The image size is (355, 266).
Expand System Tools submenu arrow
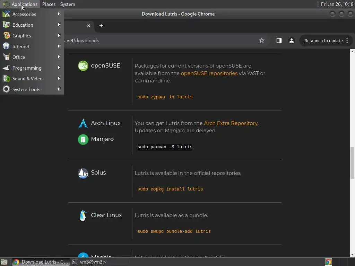tap(59, 89)
